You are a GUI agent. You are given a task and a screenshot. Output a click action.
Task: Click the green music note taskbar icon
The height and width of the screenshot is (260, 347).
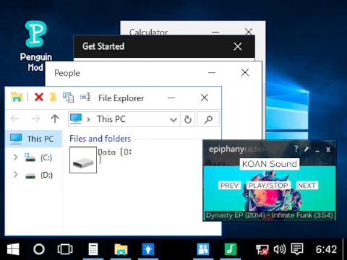[231, 249]
